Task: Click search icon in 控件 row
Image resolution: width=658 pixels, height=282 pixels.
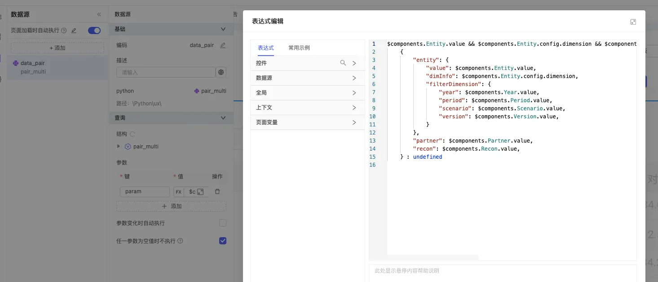Action: [x=343, y=63]
